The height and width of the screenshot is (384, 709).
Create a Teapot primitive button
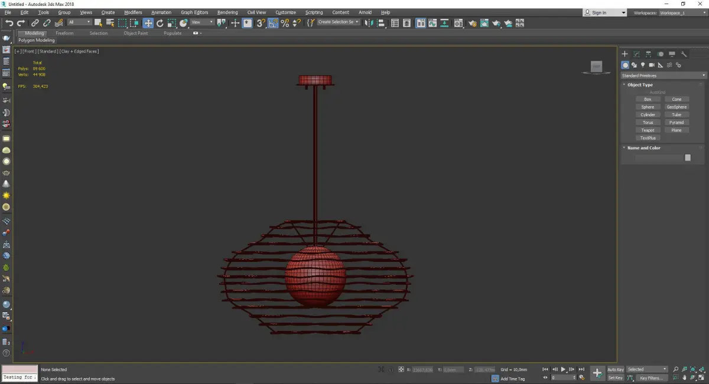[x=648, y=130]
